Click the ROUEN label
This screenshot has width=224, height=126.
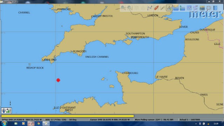tap(180, 78)
